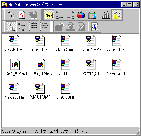The image size is (141, 136).
Task: Select descending order bar chart icon
Action: pos(117,15)
